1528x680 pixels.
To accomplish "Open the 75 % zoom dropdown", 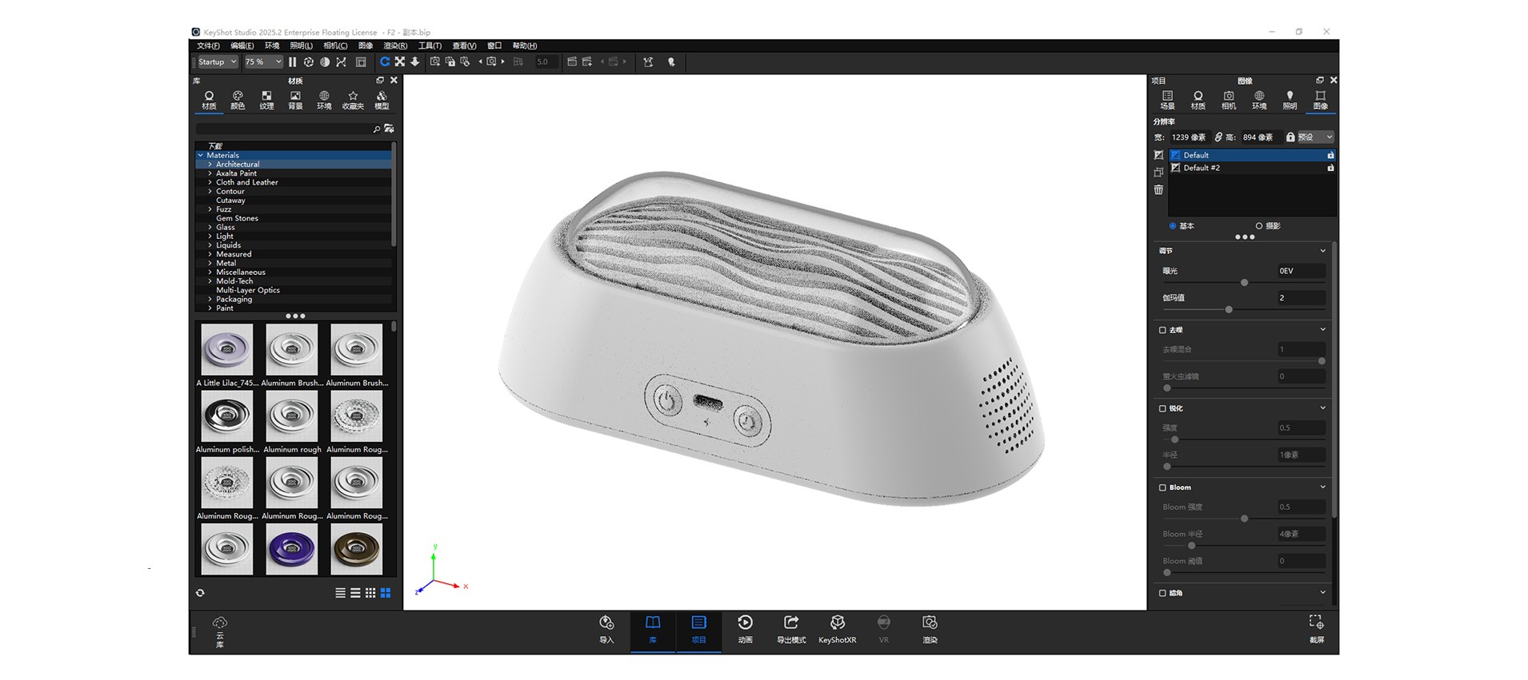I will click(263, 62).
